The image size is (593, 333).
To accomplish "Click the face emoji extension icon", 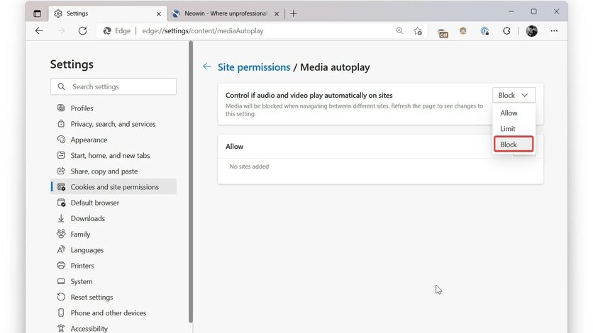I will (463, 31).
